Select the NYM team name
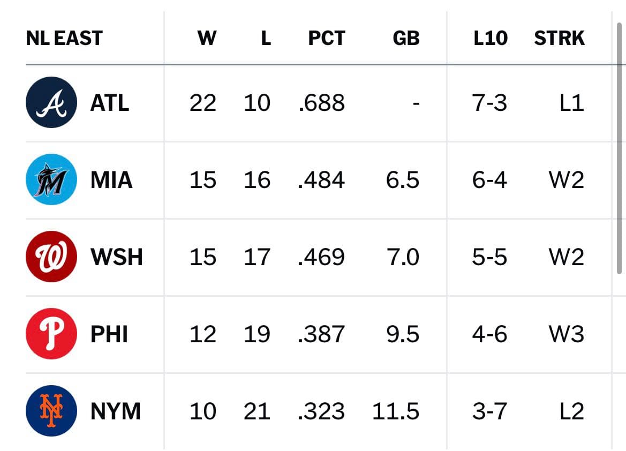The image size is (626, 451). 116,411
